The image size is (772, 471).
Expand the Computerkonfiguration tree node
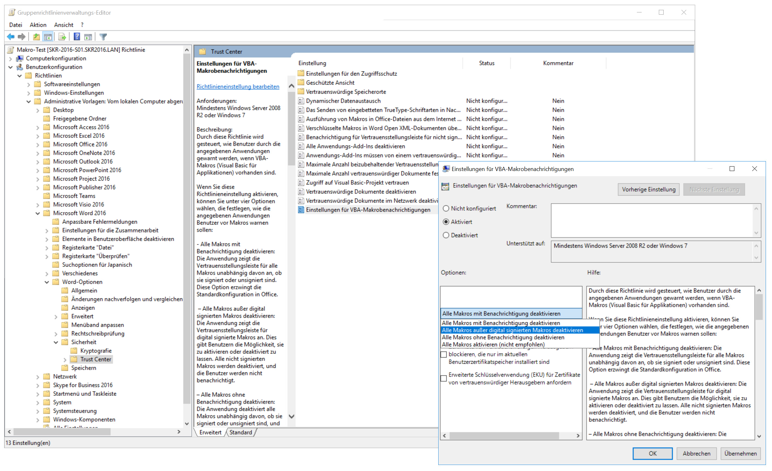coord(11,59)
